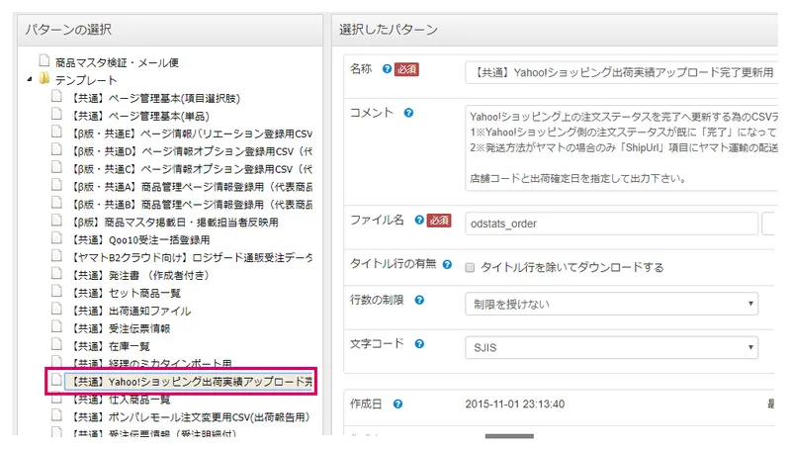The image size is (791, 451).
Task: Open the 文字コード SJIS dropdown
Action: (611, 347)
